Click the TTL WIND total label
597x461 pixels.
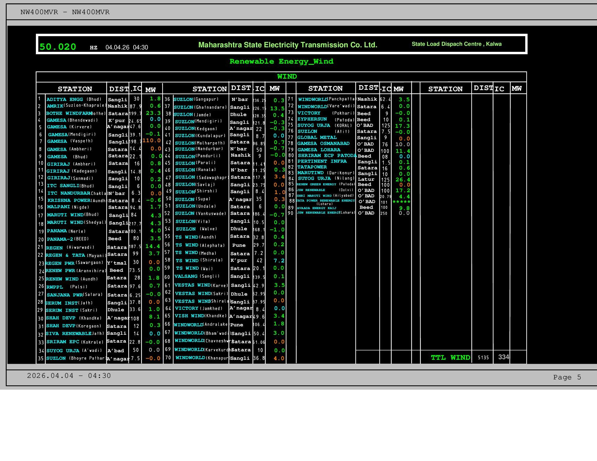450,357
